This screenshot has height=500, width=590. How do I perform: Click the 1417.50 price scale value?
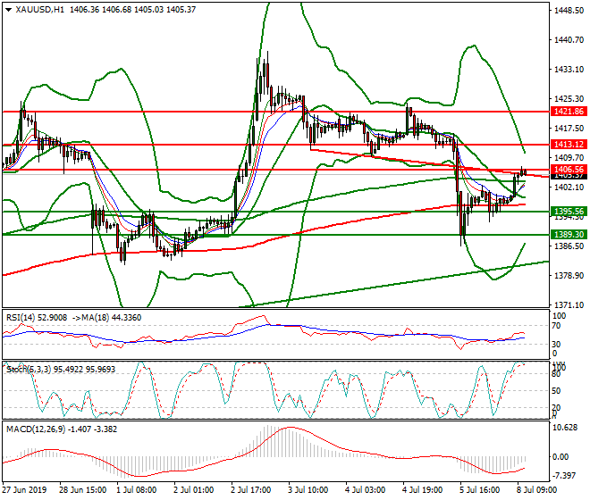pos(569,129)
